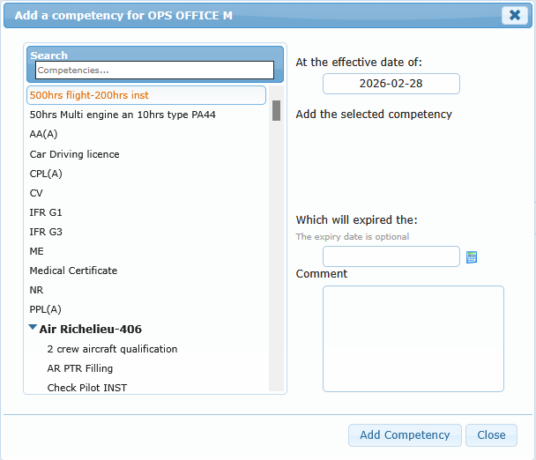Choose the AA(A) competency

43,134
